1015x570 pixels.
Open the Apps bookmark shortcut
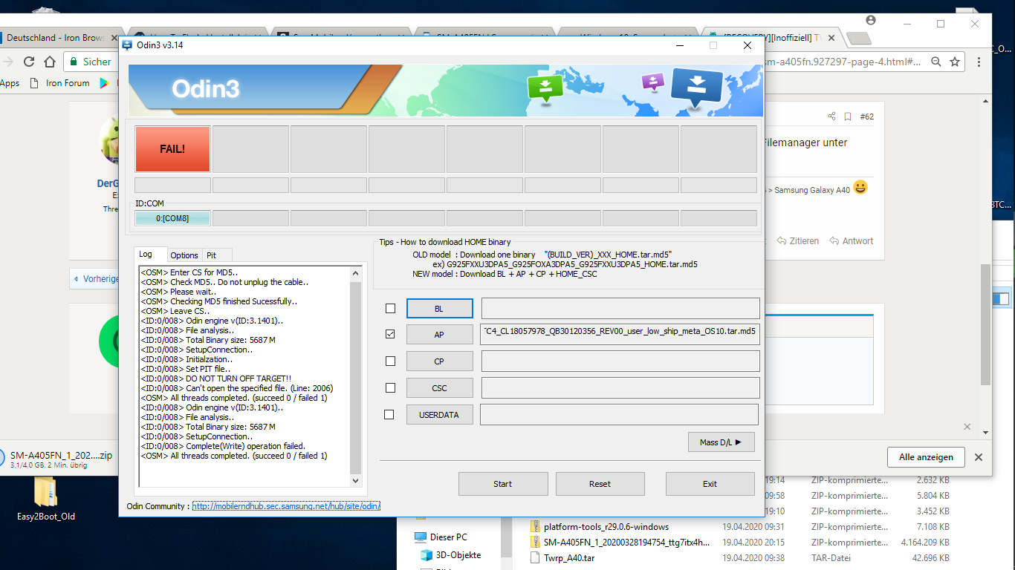coord(10,83)
